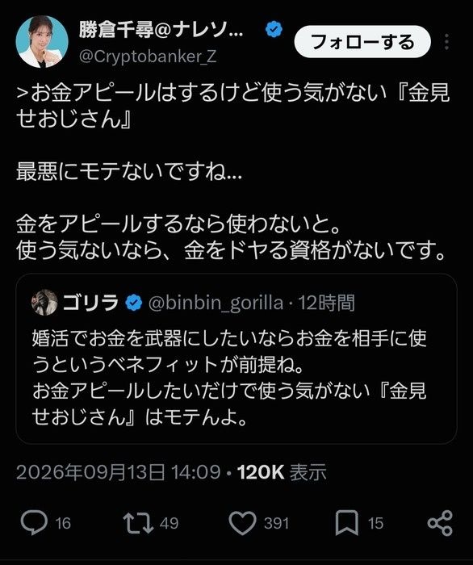Click the blue verified badge beside 勝倉千尋

274,30
